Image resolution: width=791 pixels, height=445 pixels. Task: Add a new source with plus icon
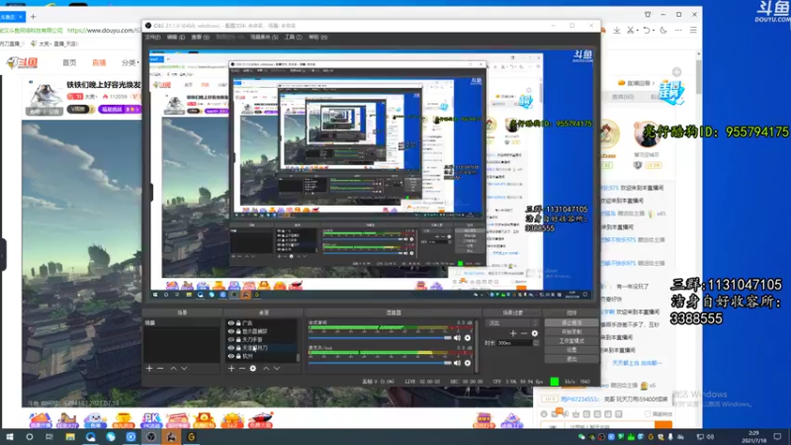[x=231, y=368]
